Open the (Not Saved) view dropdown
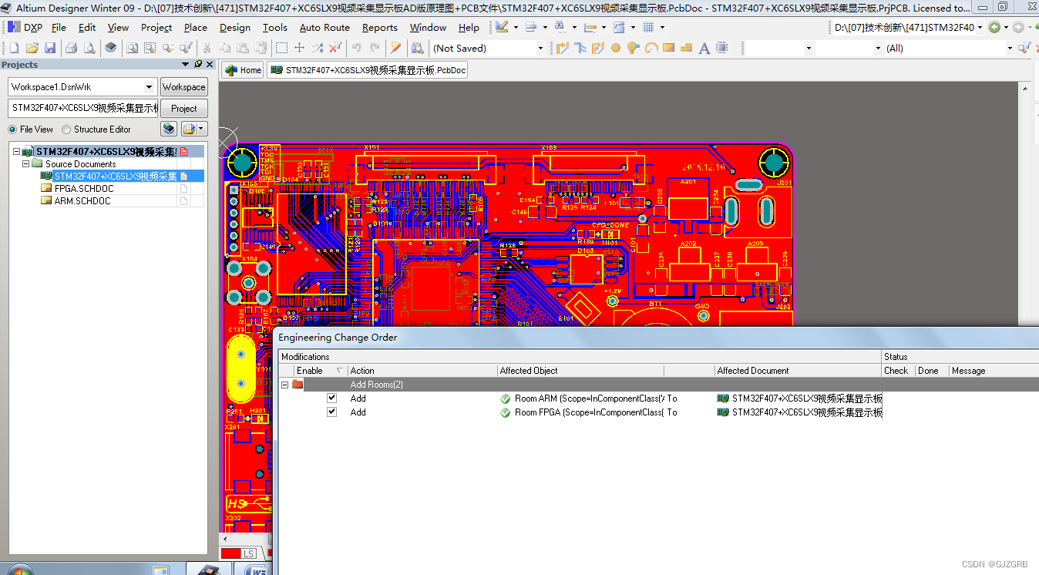Screen dimensions: 1039x575 pyautogui.click(x=540, y=48)
